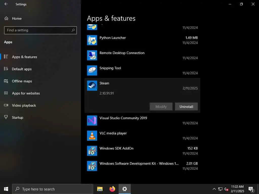Select the Windows Software Development Kit entry name

point(139,163)
